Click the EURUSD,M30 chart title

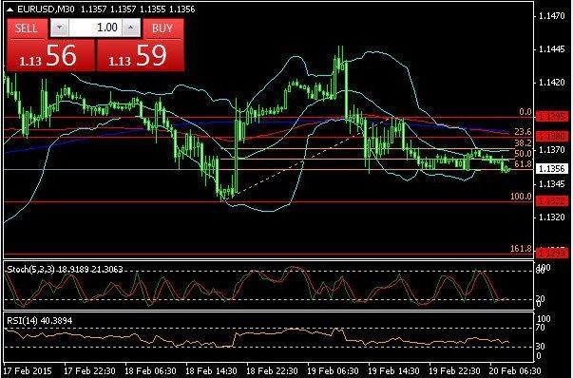click(x=46, y=9)
